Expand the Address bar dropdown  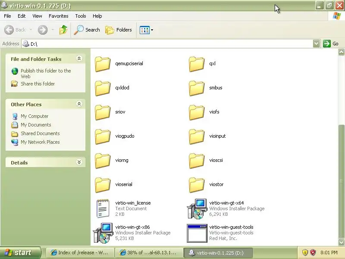316,44
